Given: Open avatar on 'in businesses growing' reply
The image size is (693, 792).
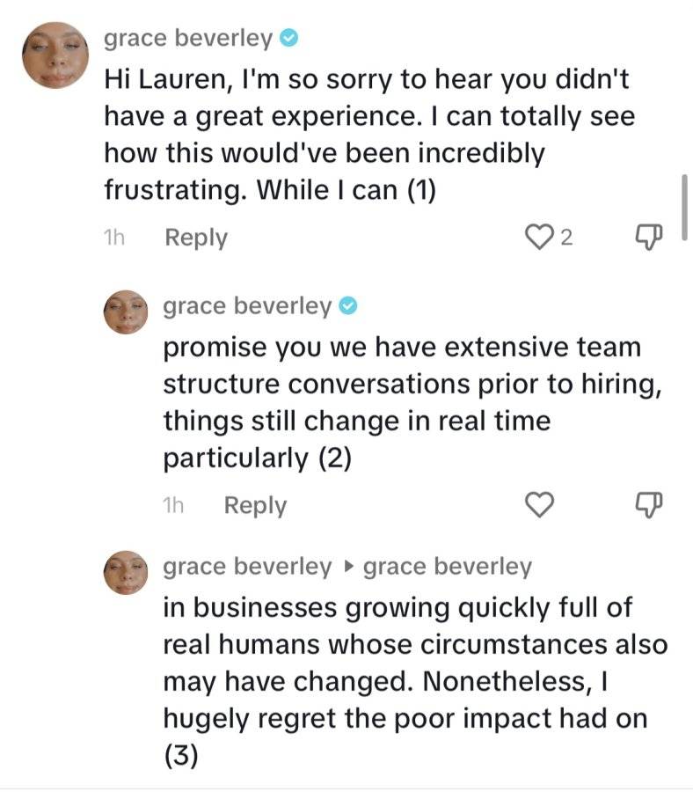Looking at the screenshot, I should coord(126,572).
